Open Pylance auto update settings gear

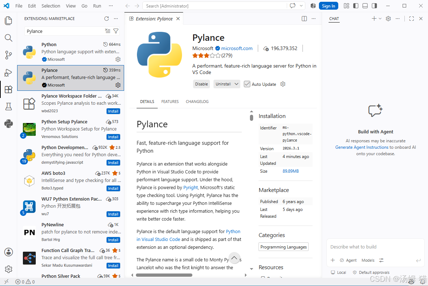(x=283, y=84)
